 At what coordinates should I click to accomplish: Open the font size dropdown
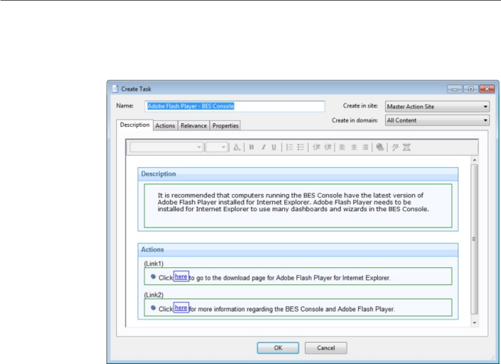(216, 147)
